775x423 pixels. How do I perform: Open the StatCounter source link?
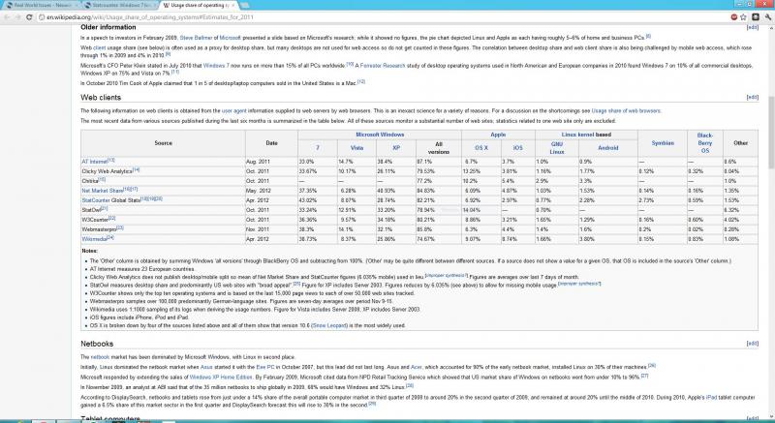point(95,200)
